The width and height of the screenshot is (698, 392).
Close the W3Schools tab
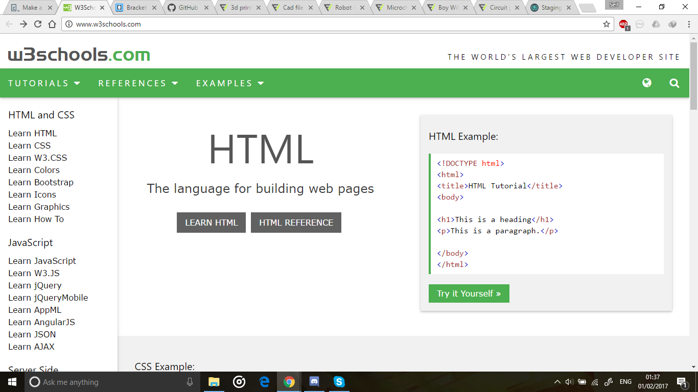[x=102, y=8]
